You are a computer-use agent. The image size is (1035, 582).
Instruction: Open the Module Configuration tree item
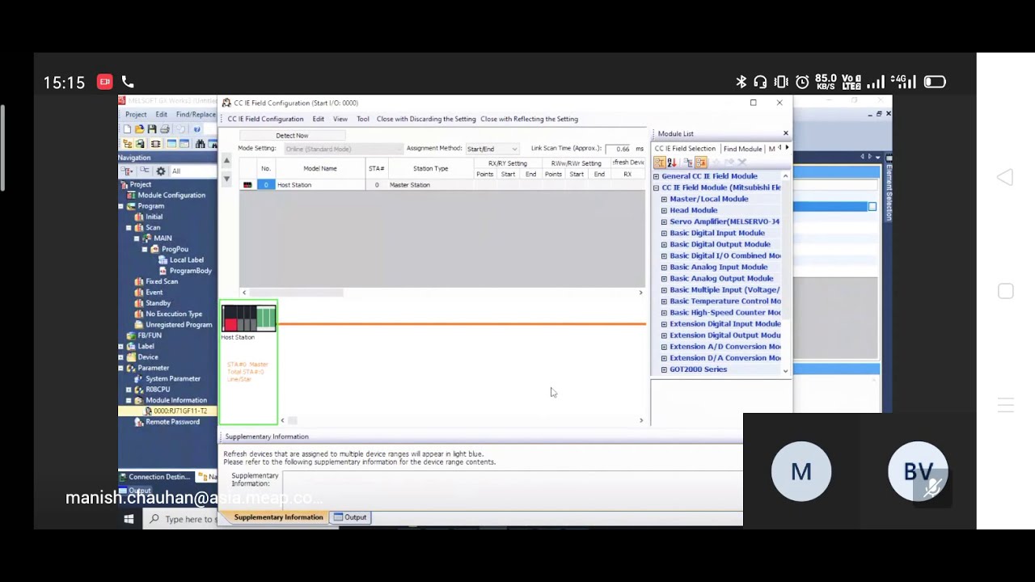click(171, 195)
